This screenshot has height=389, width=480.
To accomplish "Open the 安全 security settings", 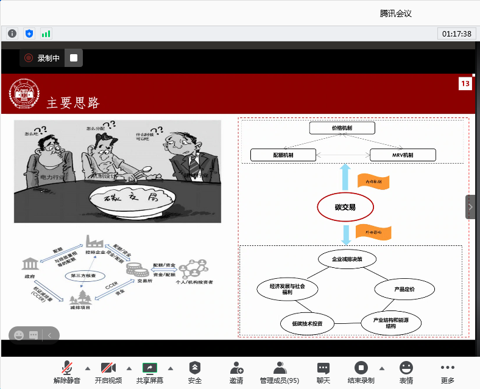I will 194,372.
